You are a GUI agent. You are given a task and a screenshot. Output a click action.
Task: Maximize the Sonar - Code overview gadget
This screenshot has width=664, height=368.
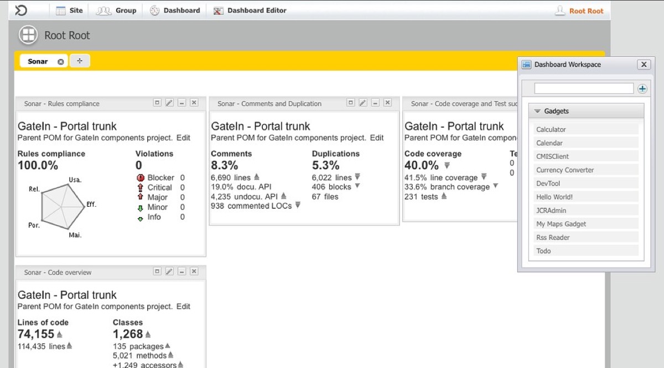(157, 271)
